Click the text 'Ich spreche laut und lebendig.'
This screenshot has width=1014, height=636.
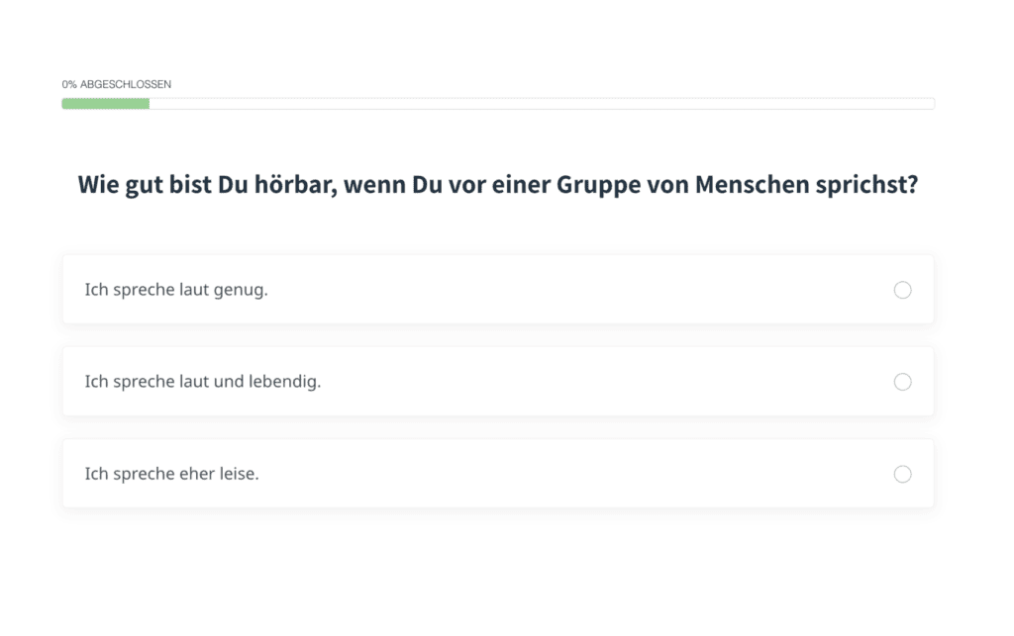pyautogui.click(x=202, y=382)
